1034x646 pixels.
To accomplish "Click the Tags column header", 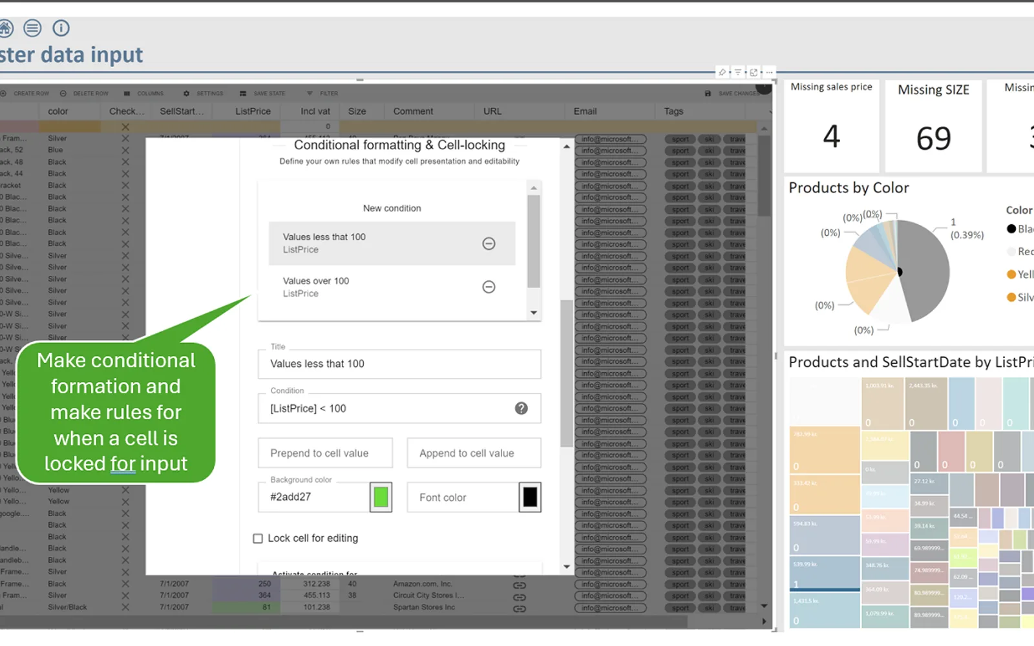I will 673,111.
